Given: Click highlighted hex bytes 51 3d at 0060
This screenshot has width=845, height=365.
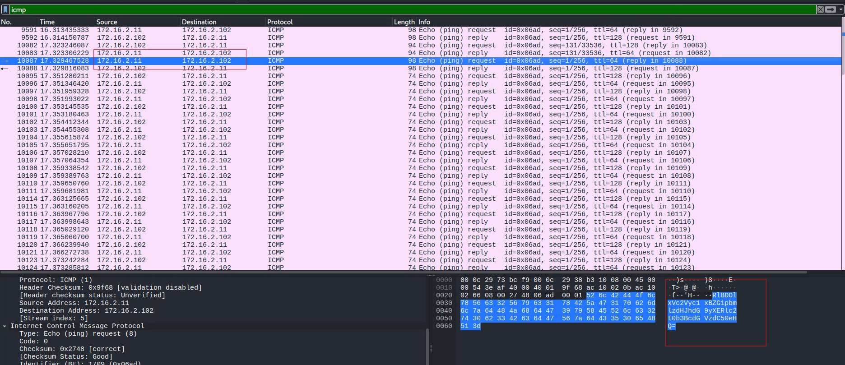Looking at the screenshot, I should [470, 326].
